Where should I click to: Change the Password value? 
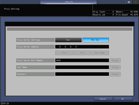coord(115,74)
